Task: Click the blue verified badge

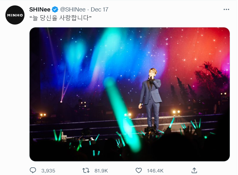Action: pos(54,9)
